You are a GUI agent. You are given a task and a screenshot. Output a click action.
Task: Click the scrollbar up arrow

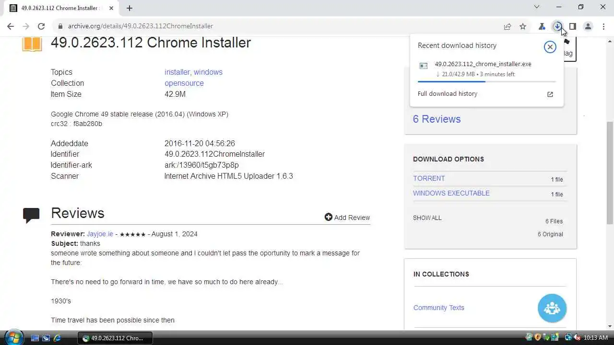click(x=610, y=40)
